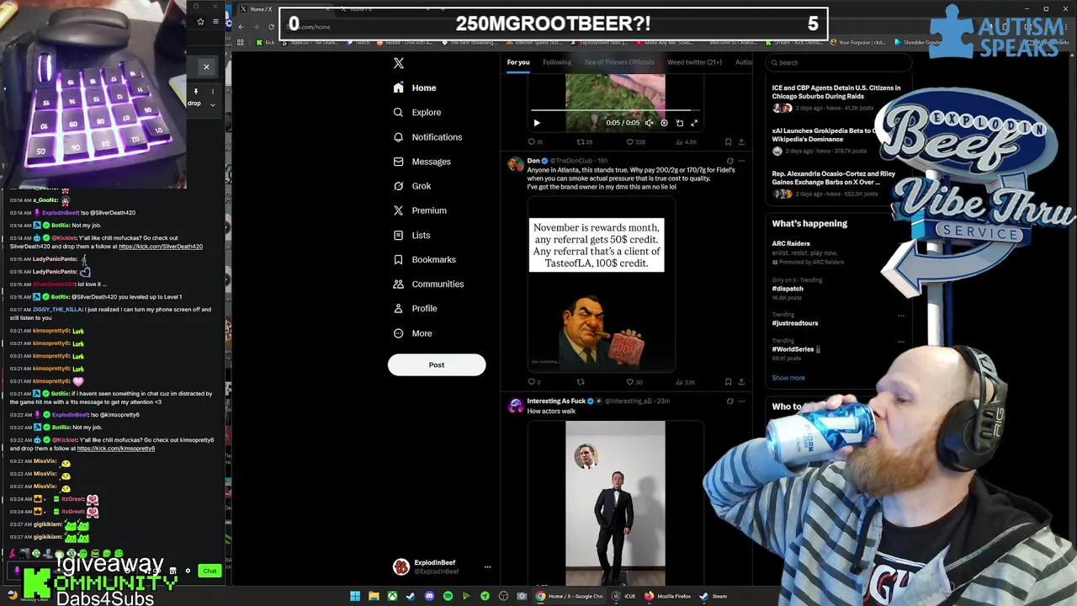The image size is (1077, 606).
Task: Like the post with 328 likes
Action: pos(635,142)
